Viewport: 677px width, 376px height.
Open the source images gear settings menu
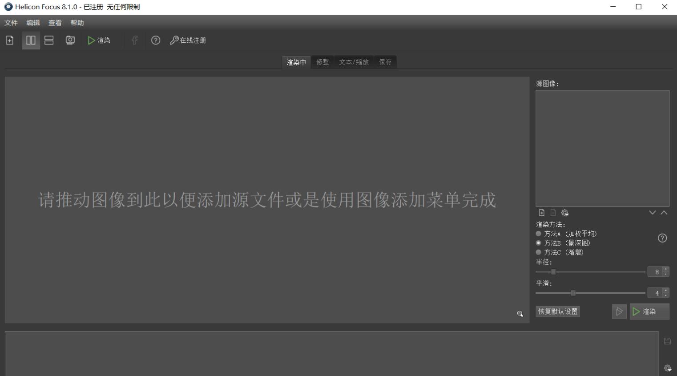tap(565, 213)
